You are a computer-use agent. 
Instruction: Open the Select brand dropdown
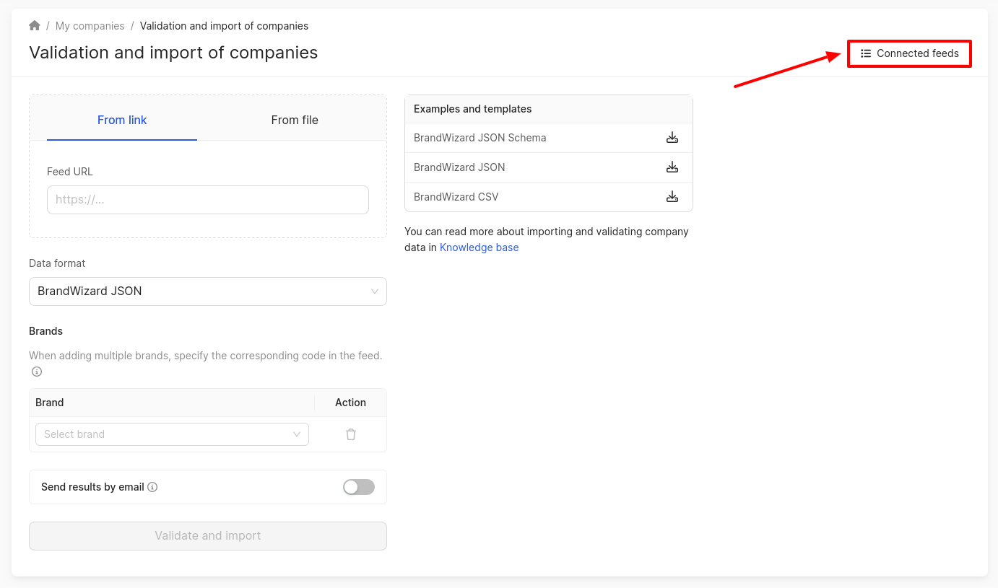coord(172,434)
